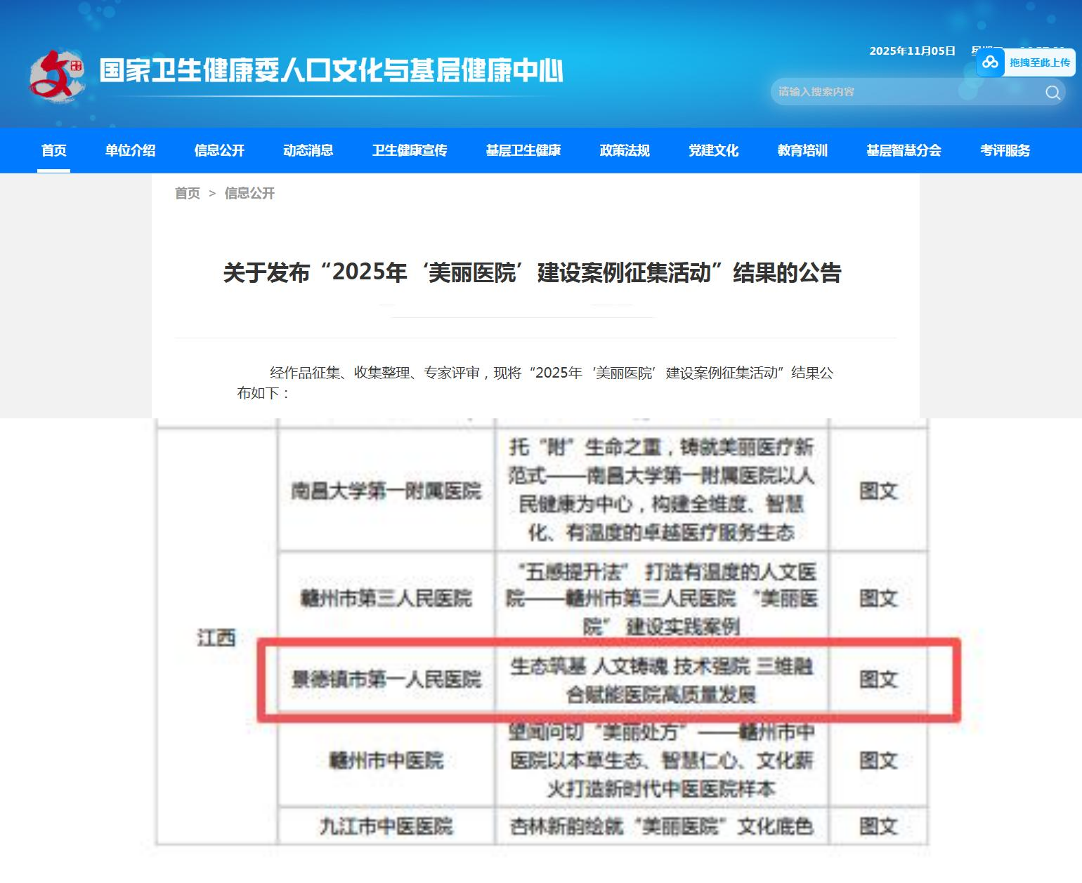The height and width of the screenshot is (883, 1082).
Task: Select 教育培训 from the navigation
Action: [x=803, y=150]
